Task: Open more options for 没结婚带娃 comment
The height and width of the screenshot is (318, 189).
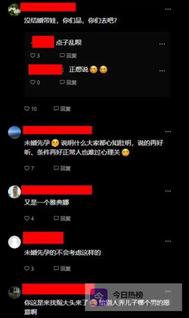Action: tap(168, 9)
